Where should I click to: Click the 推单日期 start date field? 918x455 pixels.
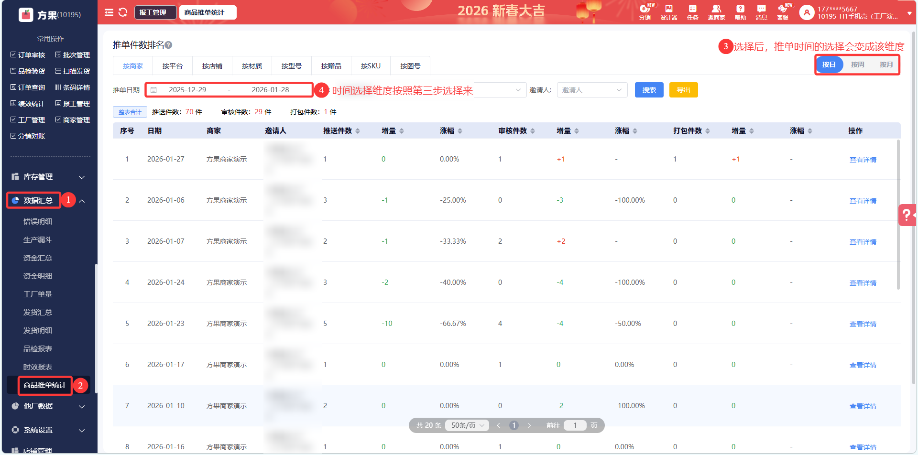[187, 90]
